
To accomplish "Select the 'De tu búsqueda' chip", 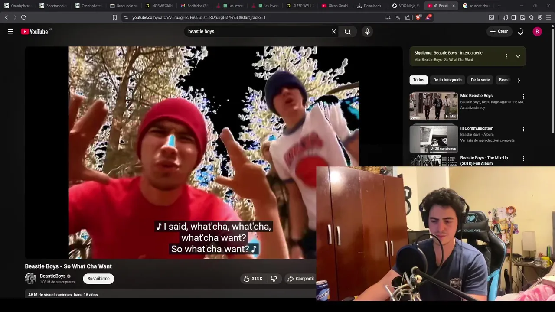I will pos(447,80).
